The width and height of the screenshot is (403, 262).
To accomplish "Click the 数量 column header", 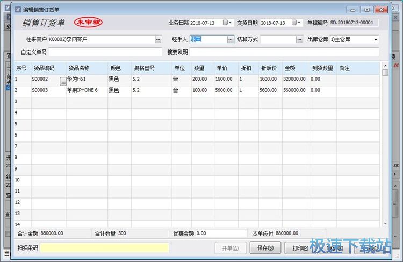I will point(199,68).
